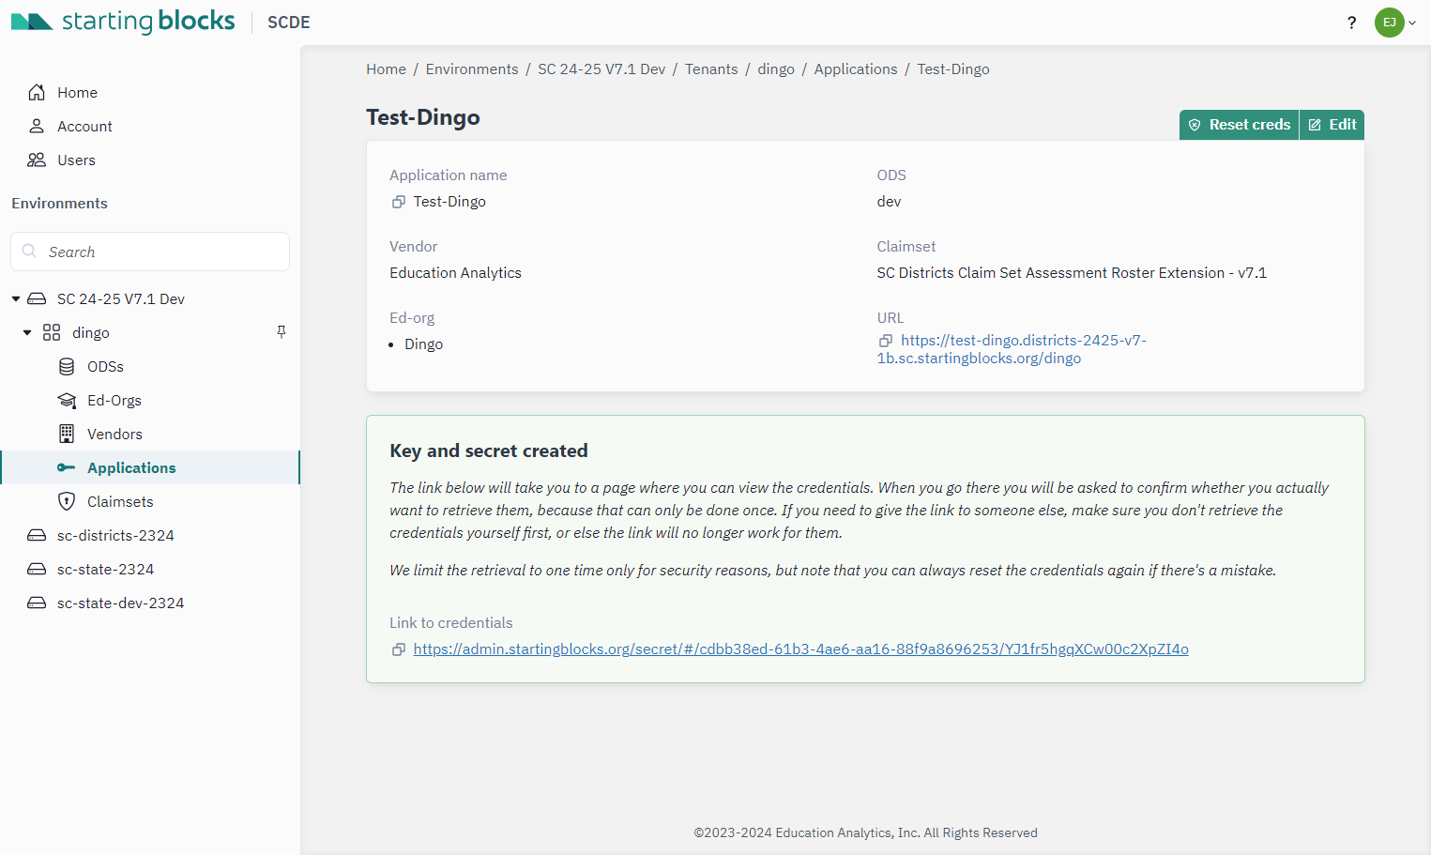Click the Vendors building icon

67,434
